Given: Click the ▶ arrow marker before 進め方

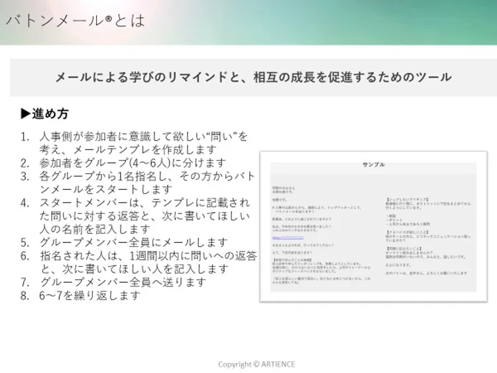Looking at the screenshot, I should (x=26, y=113).
